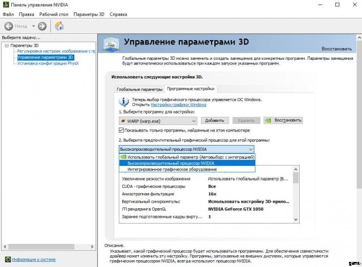362x267 pixels.
Task: Click Восстановить link in header
Action: [337, 49]
